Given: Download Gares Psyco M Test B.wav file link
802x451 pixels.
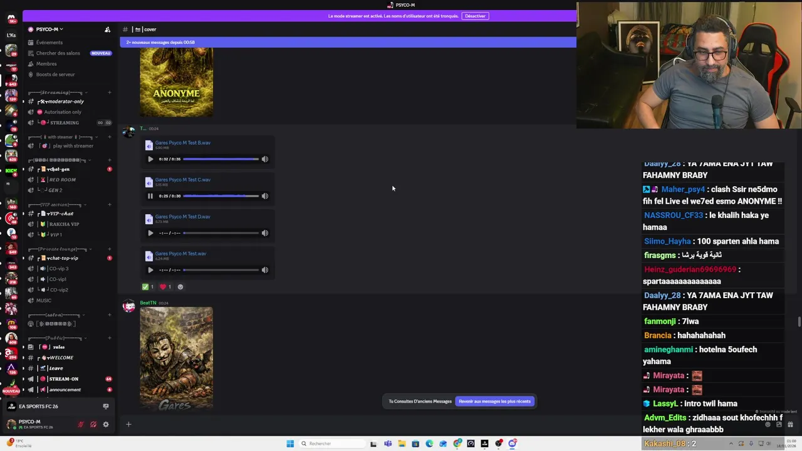Looking at the screenshot, I should pos(182,143).
